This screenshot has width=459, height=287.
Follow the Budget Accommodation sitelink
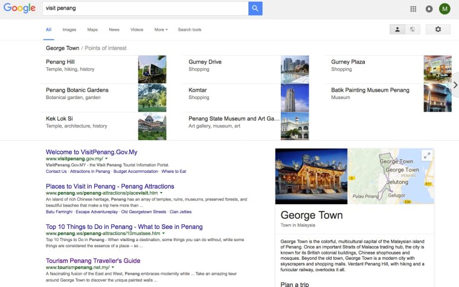tap(136, 172)
